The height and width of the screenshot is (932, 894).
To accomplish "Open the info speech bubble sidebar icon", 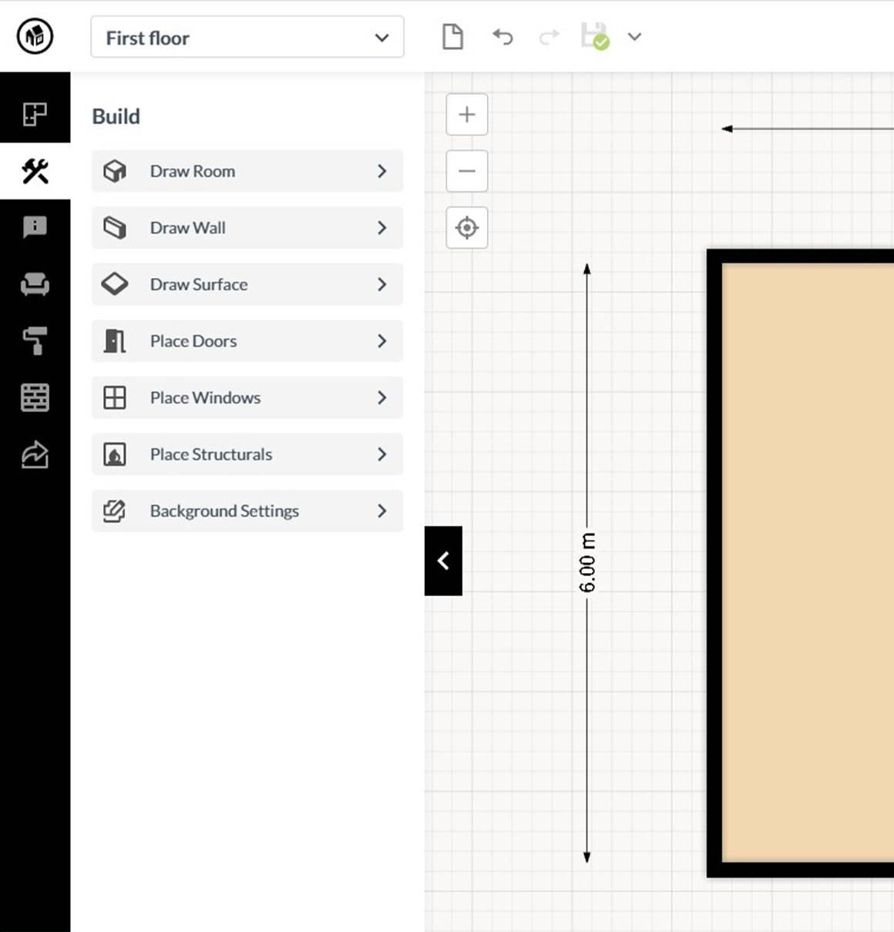I will pos(35,227).
